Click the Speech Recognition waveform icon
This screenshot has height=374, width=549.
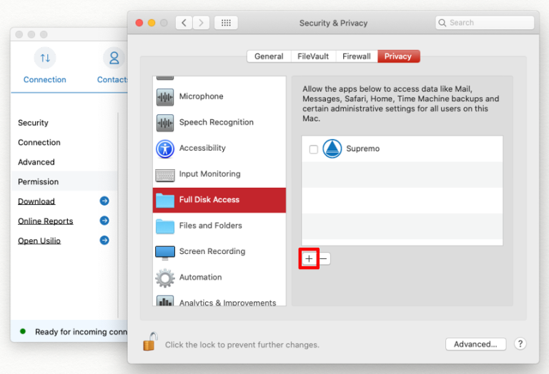pyautogui.click(x=165, y=123)
